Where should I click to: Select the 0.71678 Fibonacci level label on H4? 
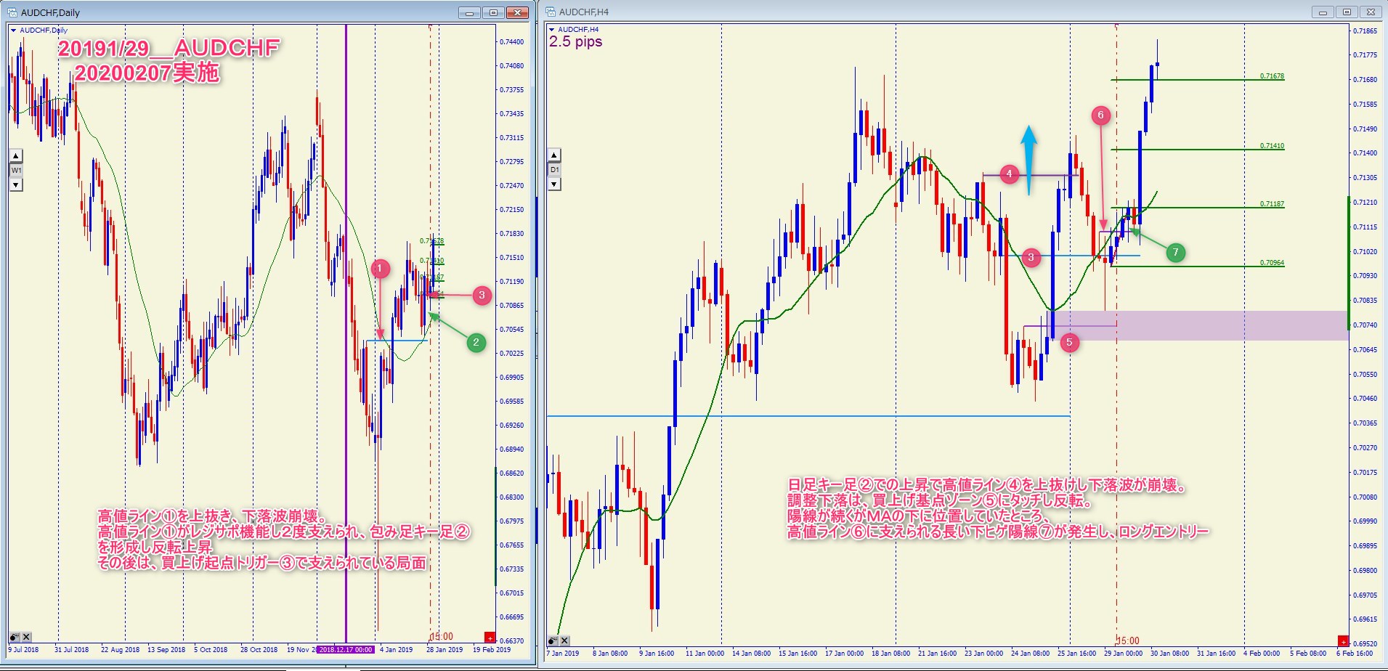1272,76
